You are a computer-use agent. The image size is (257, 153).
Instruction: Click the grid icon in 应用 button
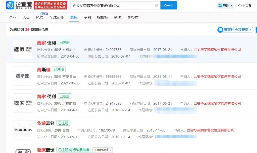(x=220, y=6)
